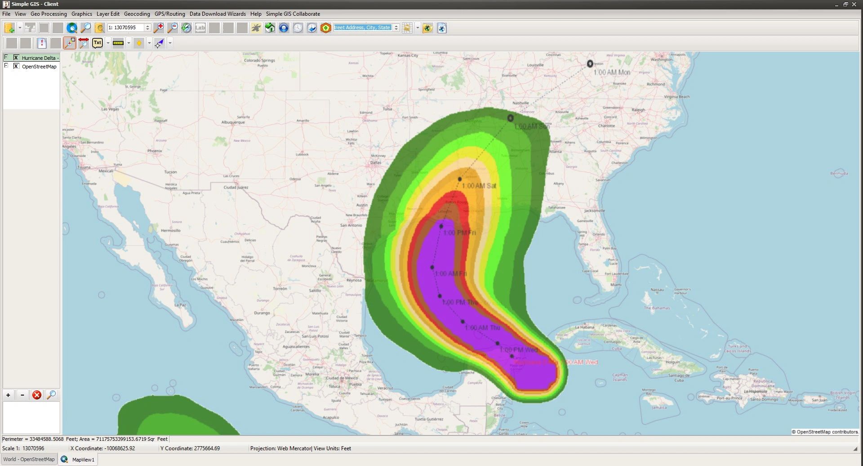Click the scale value input field

tap(128, 27)
